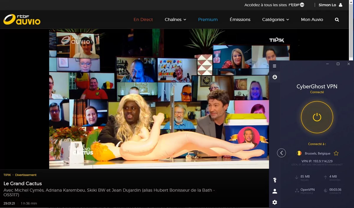354x208 pixels.
Task: Click the OpenVPN protocol icon
Action: point(297,191)
